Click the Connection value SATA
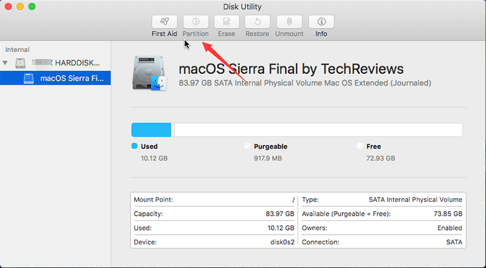Screen dimensions: 486x268 (454, 243)
